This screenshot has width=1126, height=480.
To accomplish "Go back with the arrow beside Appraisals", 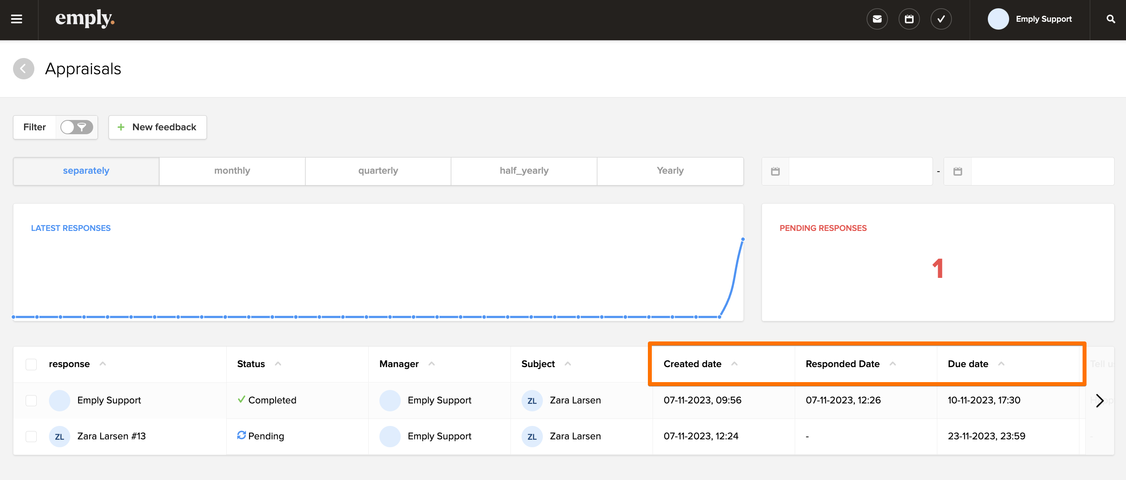I will click(x=24, y=69).
